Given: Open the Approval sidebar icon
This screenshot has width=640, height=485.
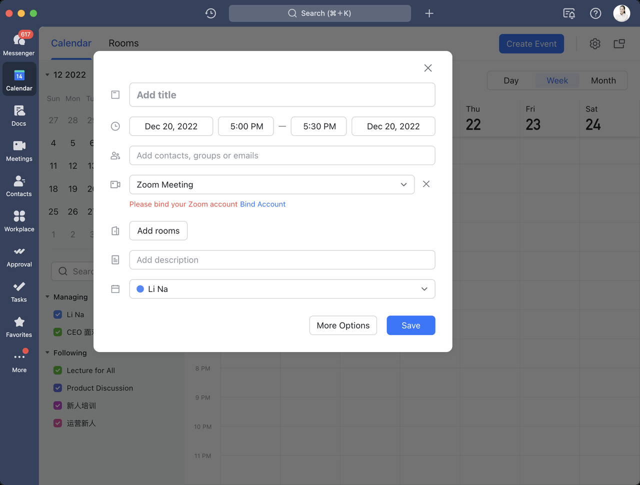Looking at the screenshot, I should click(x=19, y=256).
